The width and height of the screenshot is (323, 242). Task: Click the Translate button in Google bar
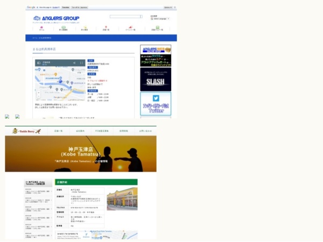coord(66,8)
